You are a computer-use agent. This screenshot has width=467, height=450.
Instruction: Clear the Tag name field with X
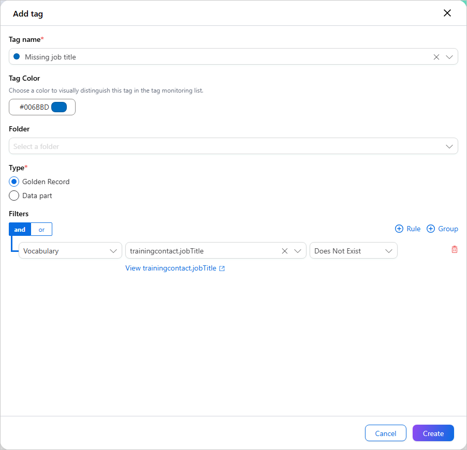(x=436, y=57)
